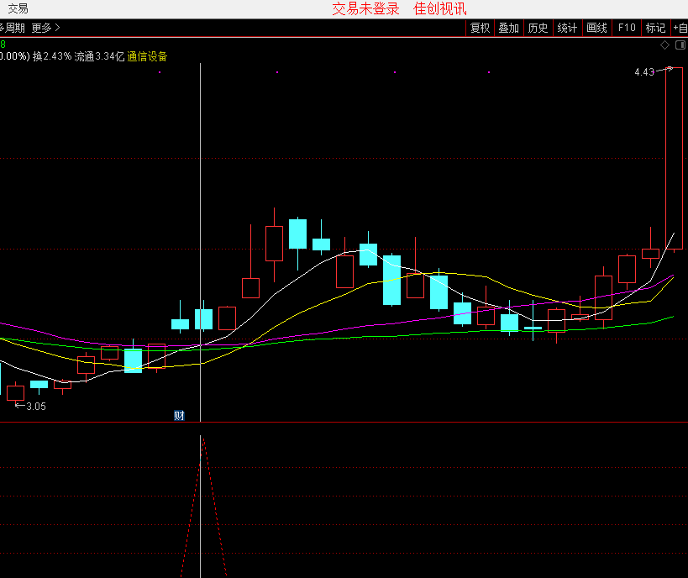The width and height of the screenshot is (688, 578).
Task: Click the 统计 statistics button
Action: click(x=567, y=28)
